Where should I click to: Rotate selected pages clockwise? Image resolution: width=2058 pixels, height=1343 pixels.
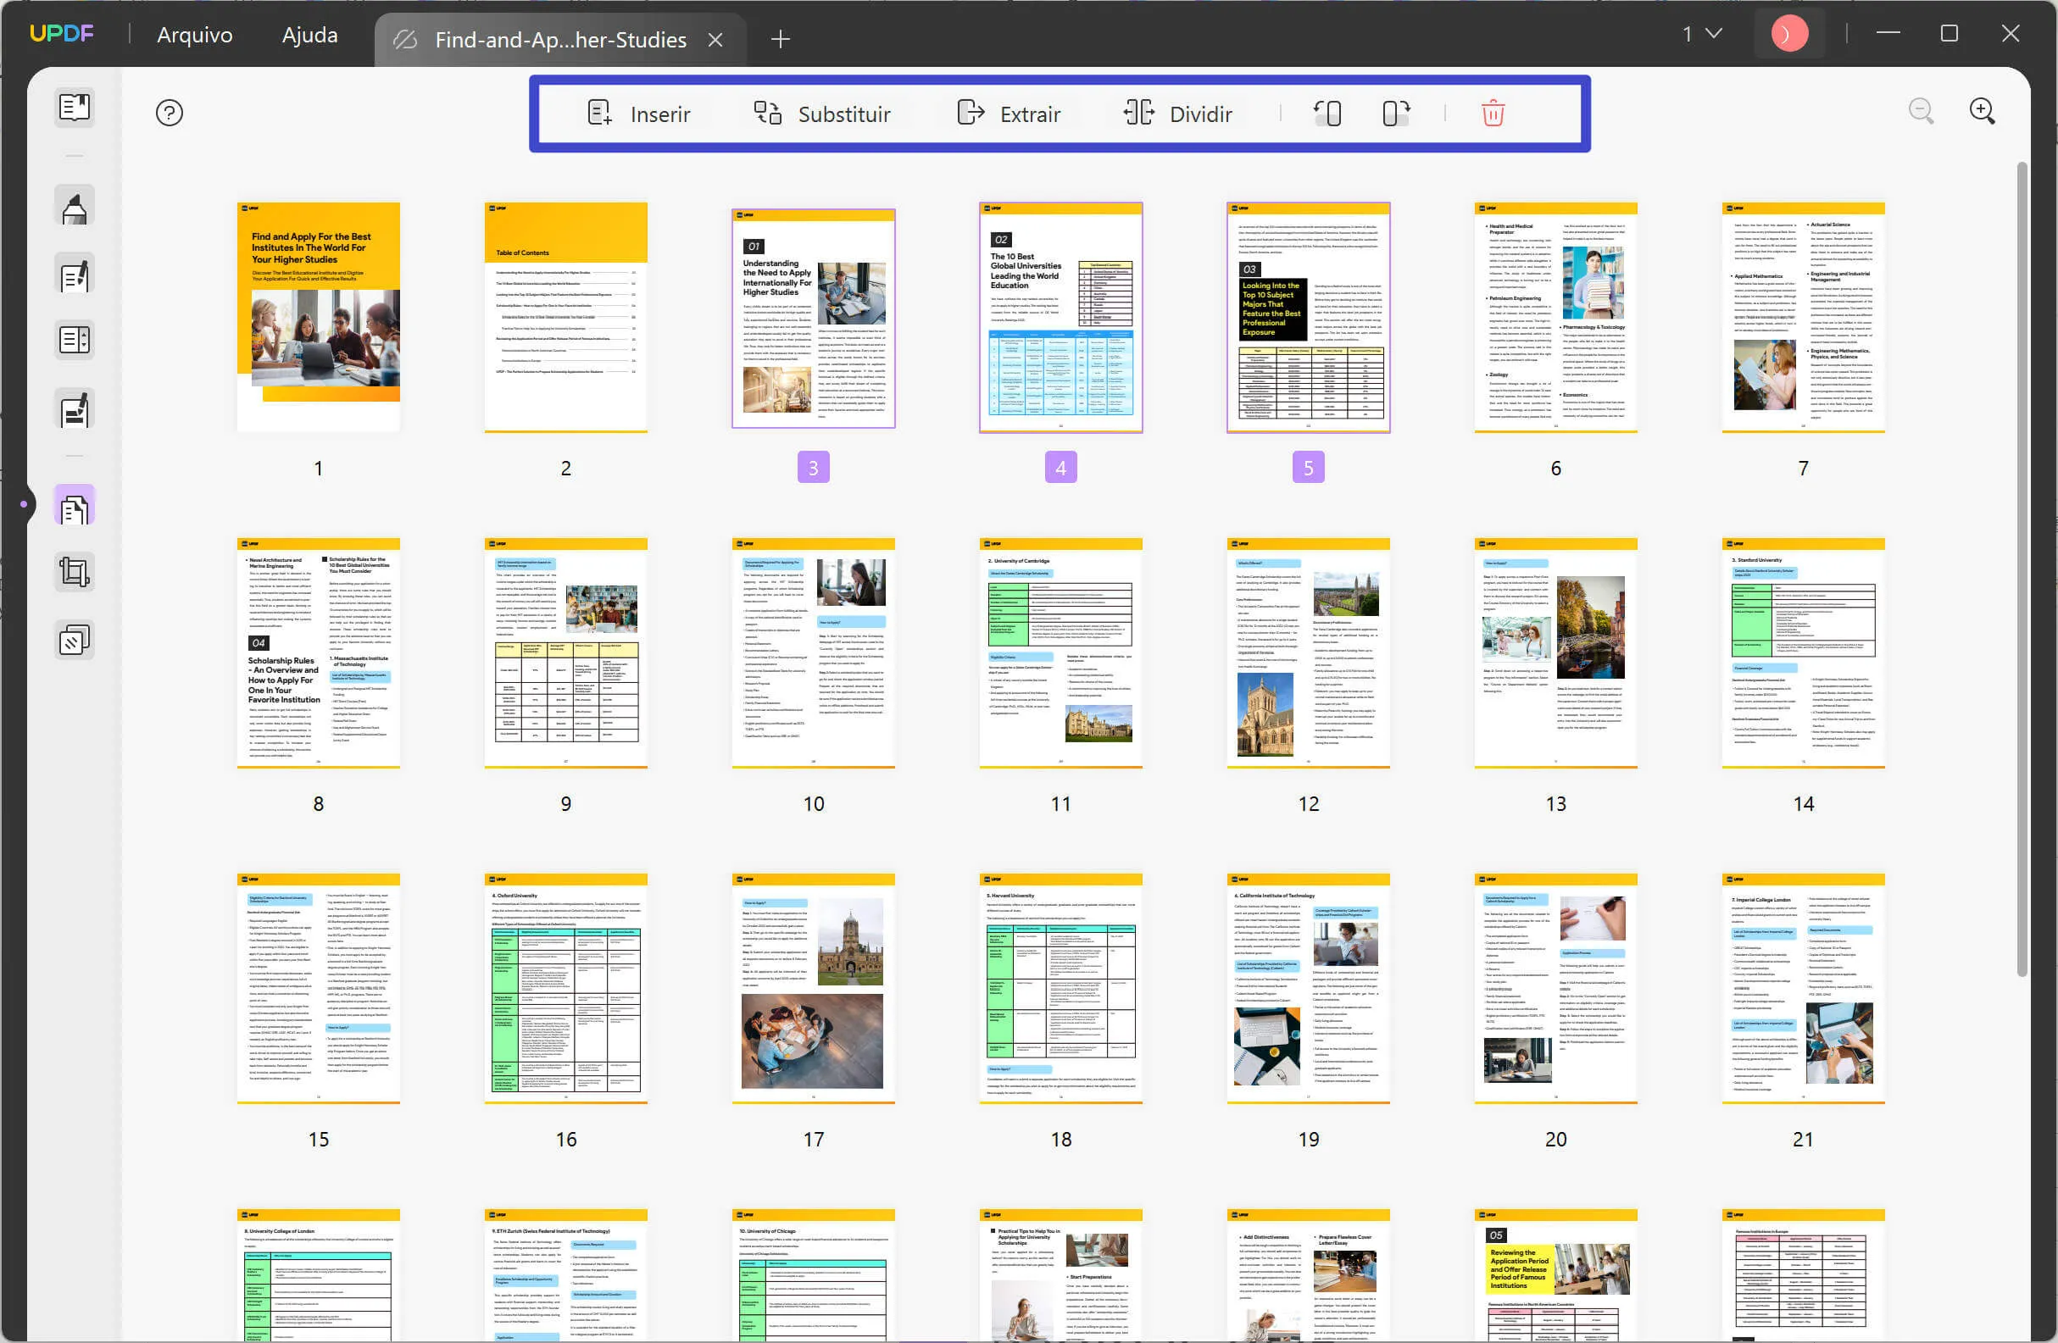point(1394,113)
